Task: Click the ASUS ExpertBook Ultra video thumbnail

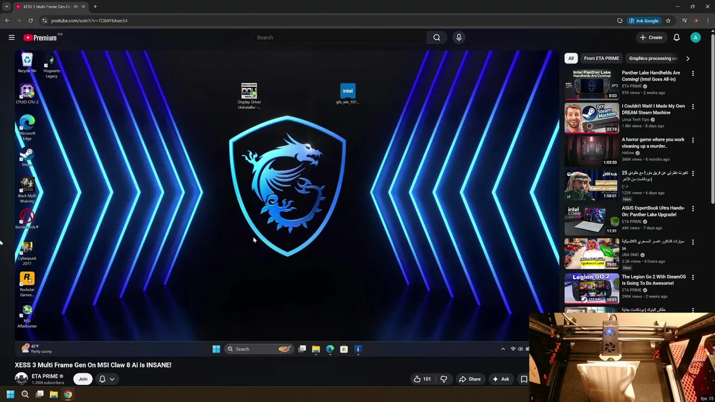Action: coord(592,219)
